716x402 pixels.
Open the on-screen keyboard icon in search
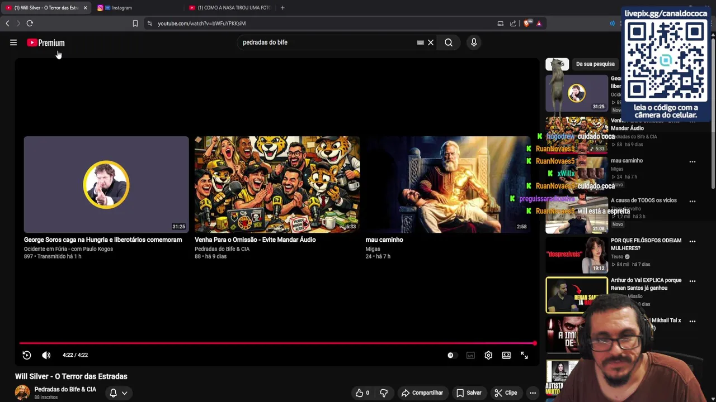click(x=421, y=42)
